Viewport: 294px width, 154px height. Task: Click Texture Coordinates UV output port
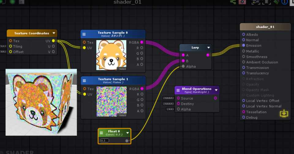(53, 41)
